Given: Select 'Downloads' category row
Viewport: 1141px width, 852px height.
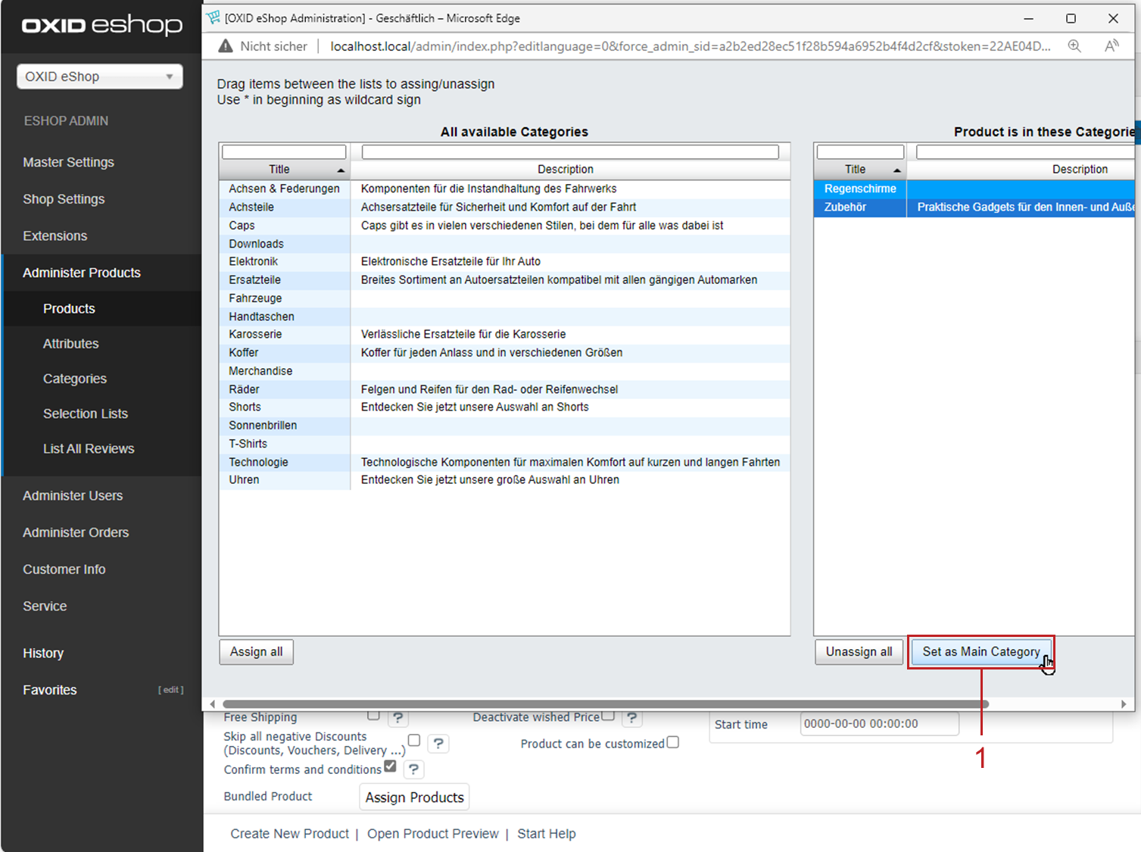Looking at the screenshot, I should [504, 244].
